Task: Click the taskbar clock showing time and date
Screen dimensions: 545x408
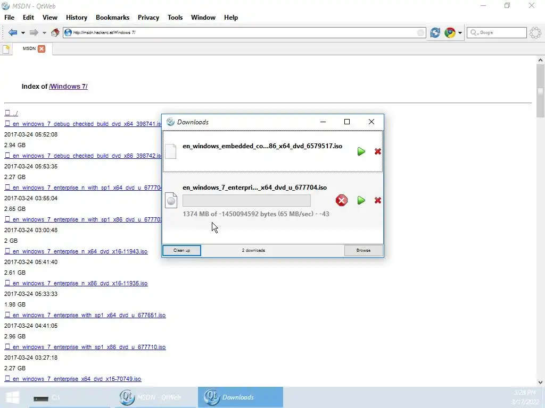Action: pyautogui.click(x=525, y=397)
